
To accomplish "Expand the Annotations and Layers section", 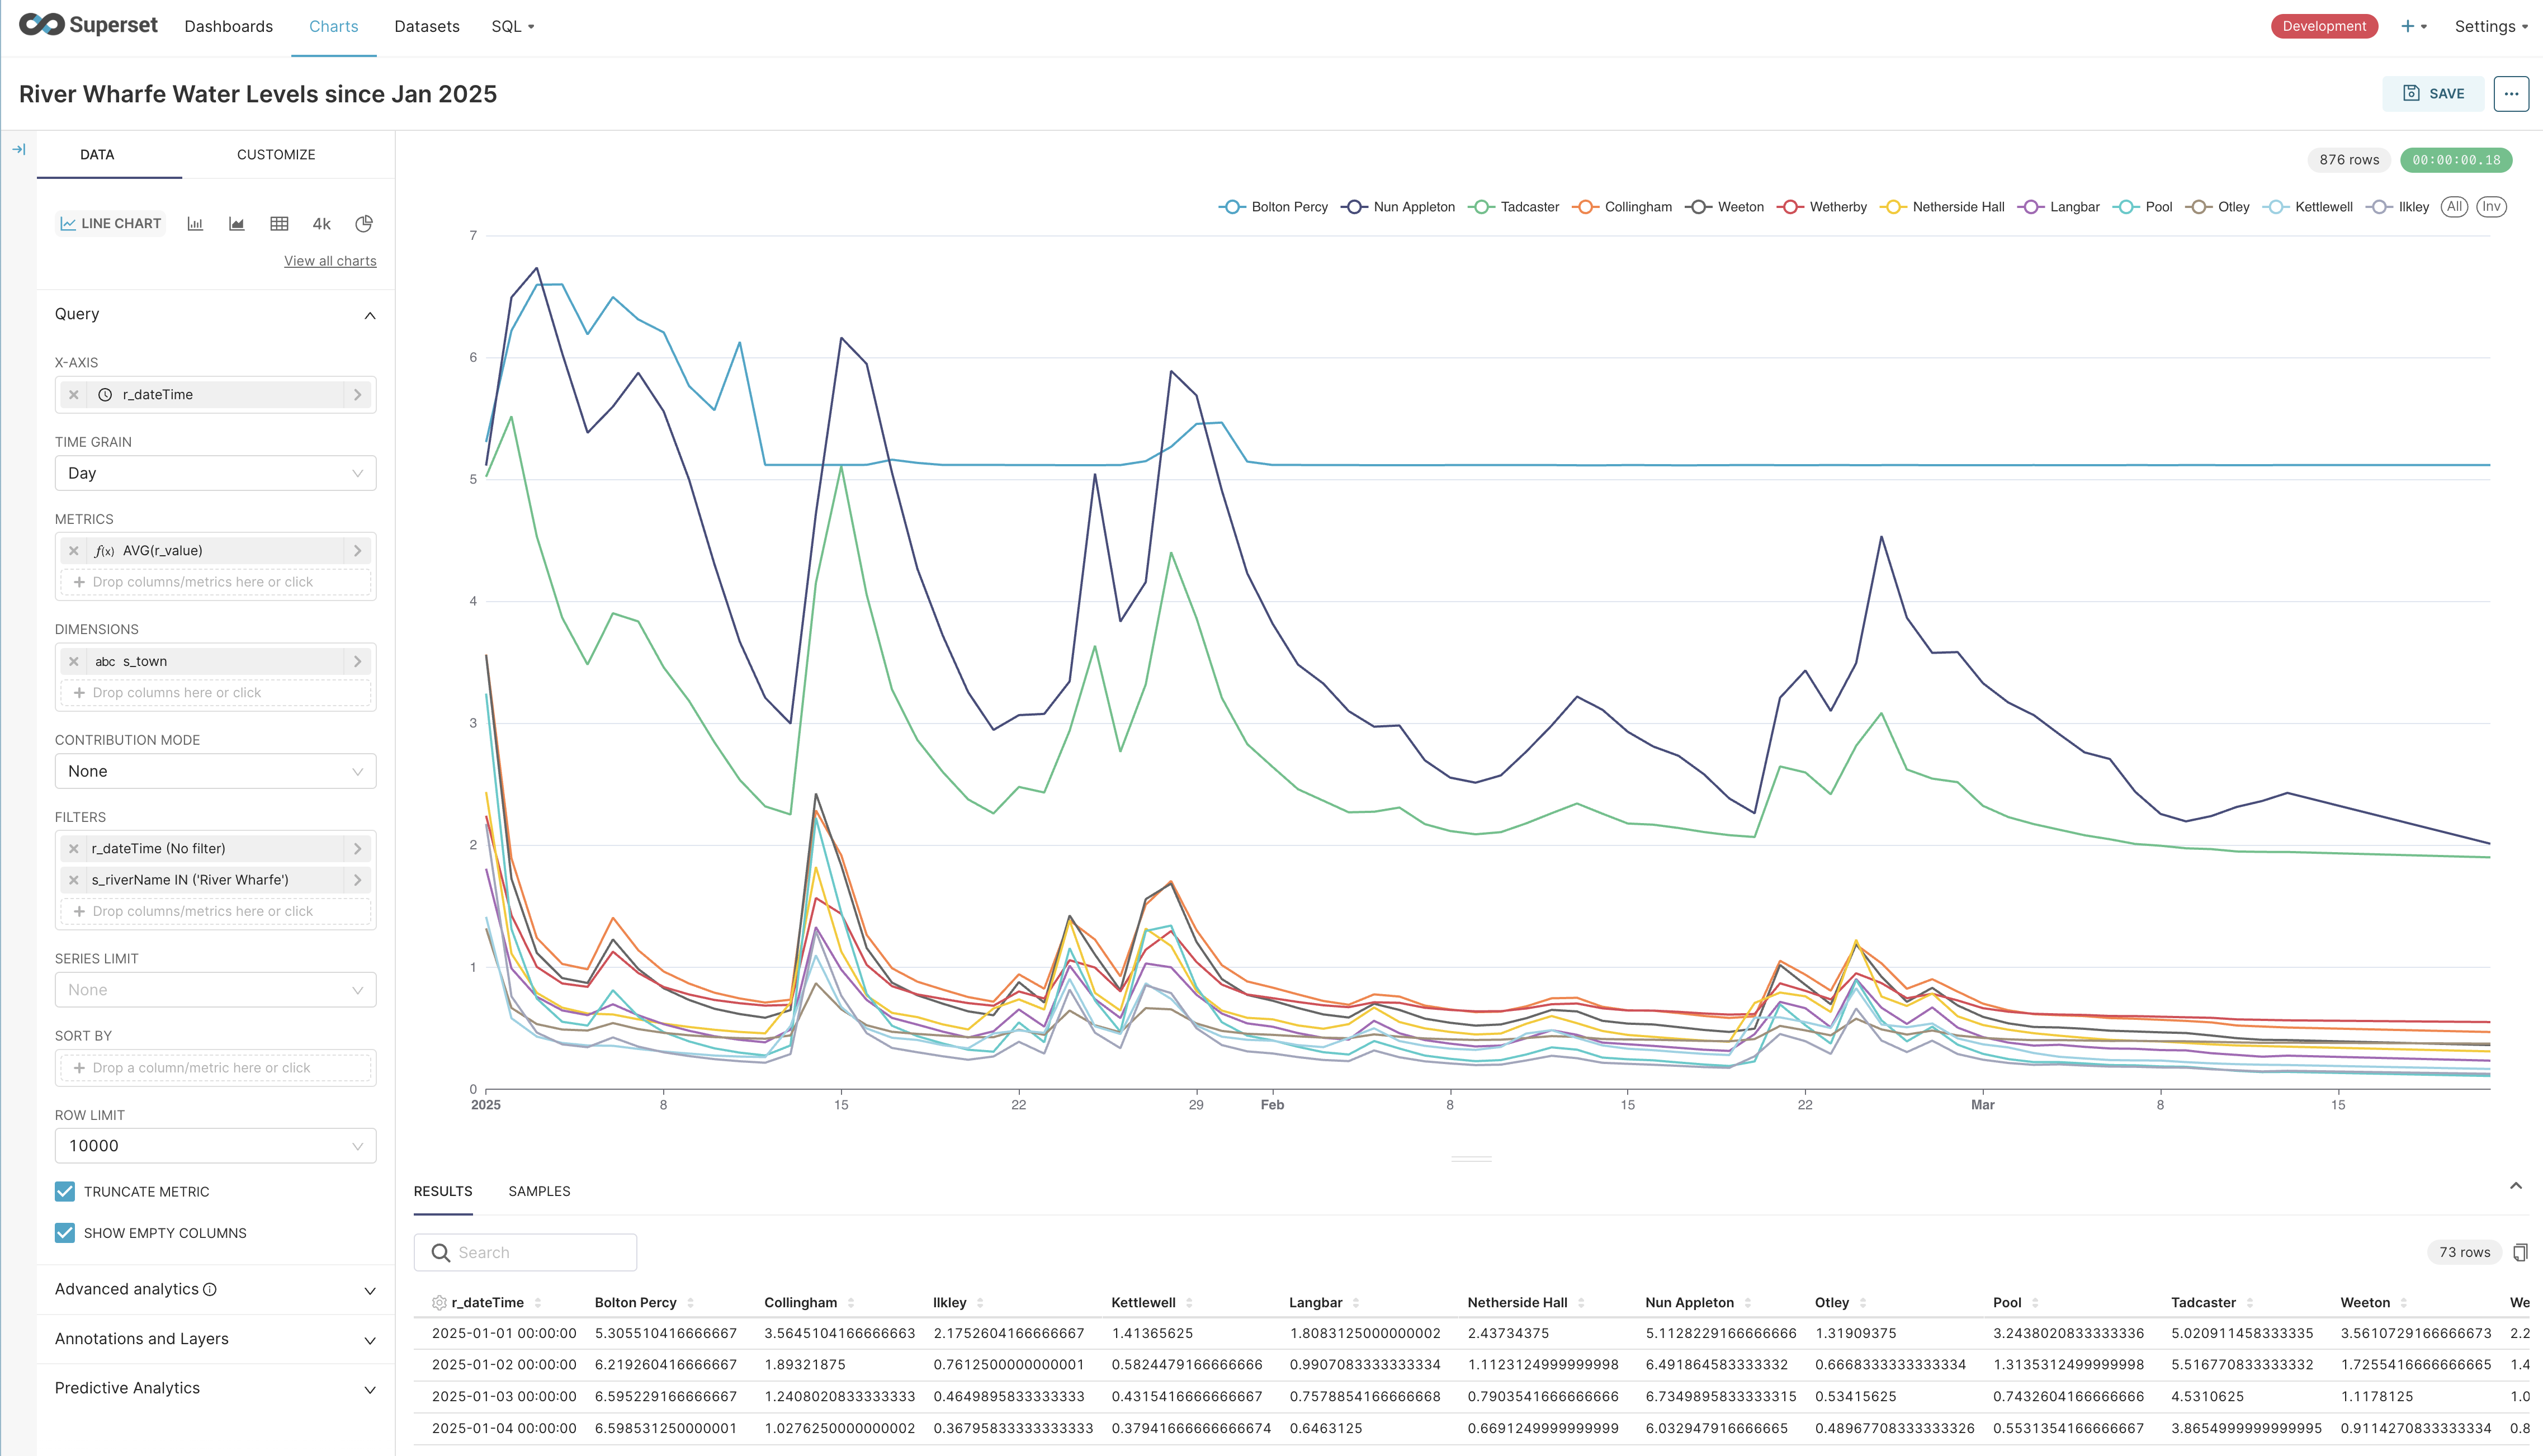I will 370,1340.
